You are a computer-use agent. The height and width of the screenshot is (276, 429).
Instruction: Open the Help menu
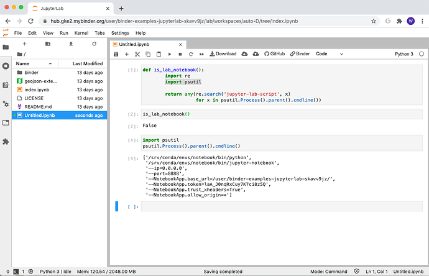141,33
